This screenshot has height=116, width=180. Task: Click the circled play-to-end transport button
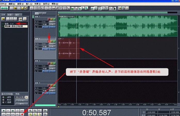pyautogui.click(x=17, y=111)
